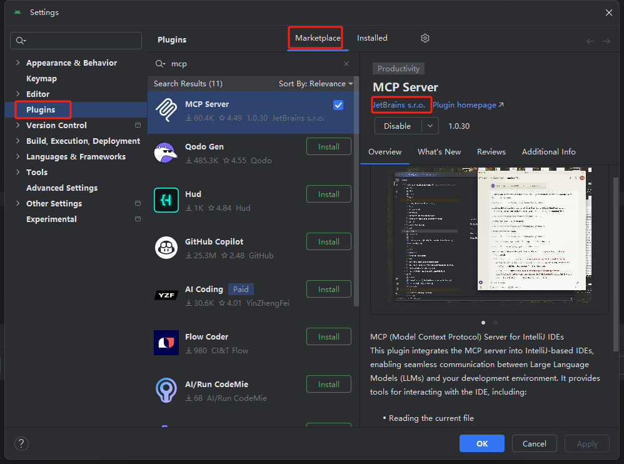Click the AI Coding plugin icon
This screenshot has height=464, width=624.
pos(166,295)
